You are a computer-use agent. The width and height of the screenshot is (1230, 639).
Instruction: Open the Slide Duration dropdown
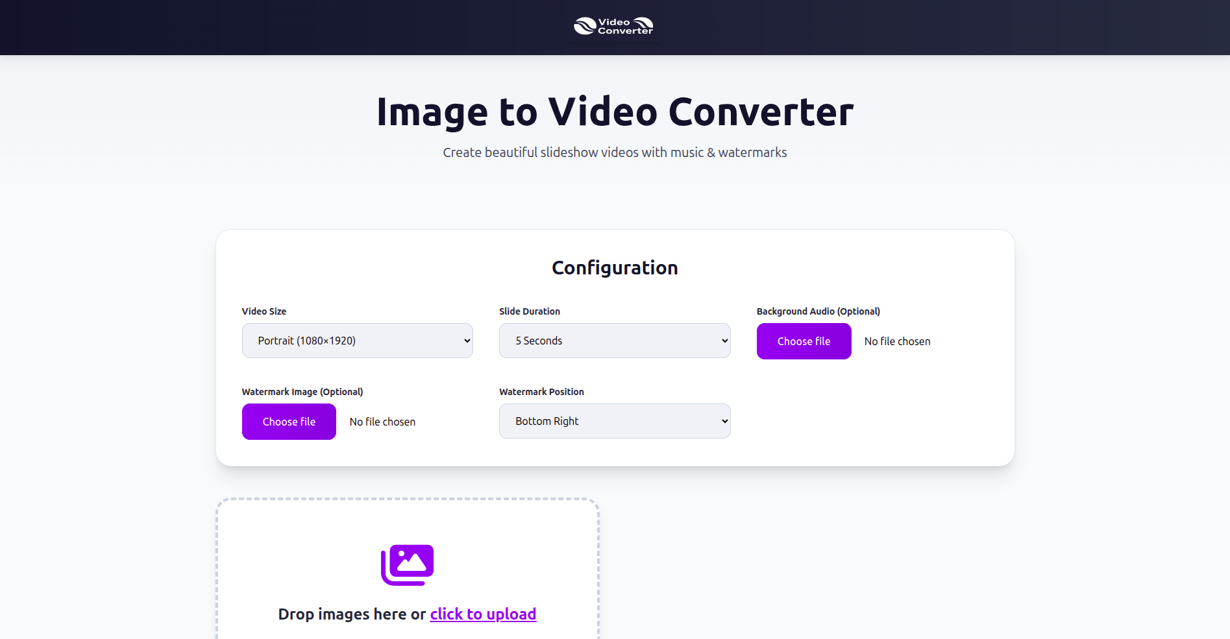615,341
